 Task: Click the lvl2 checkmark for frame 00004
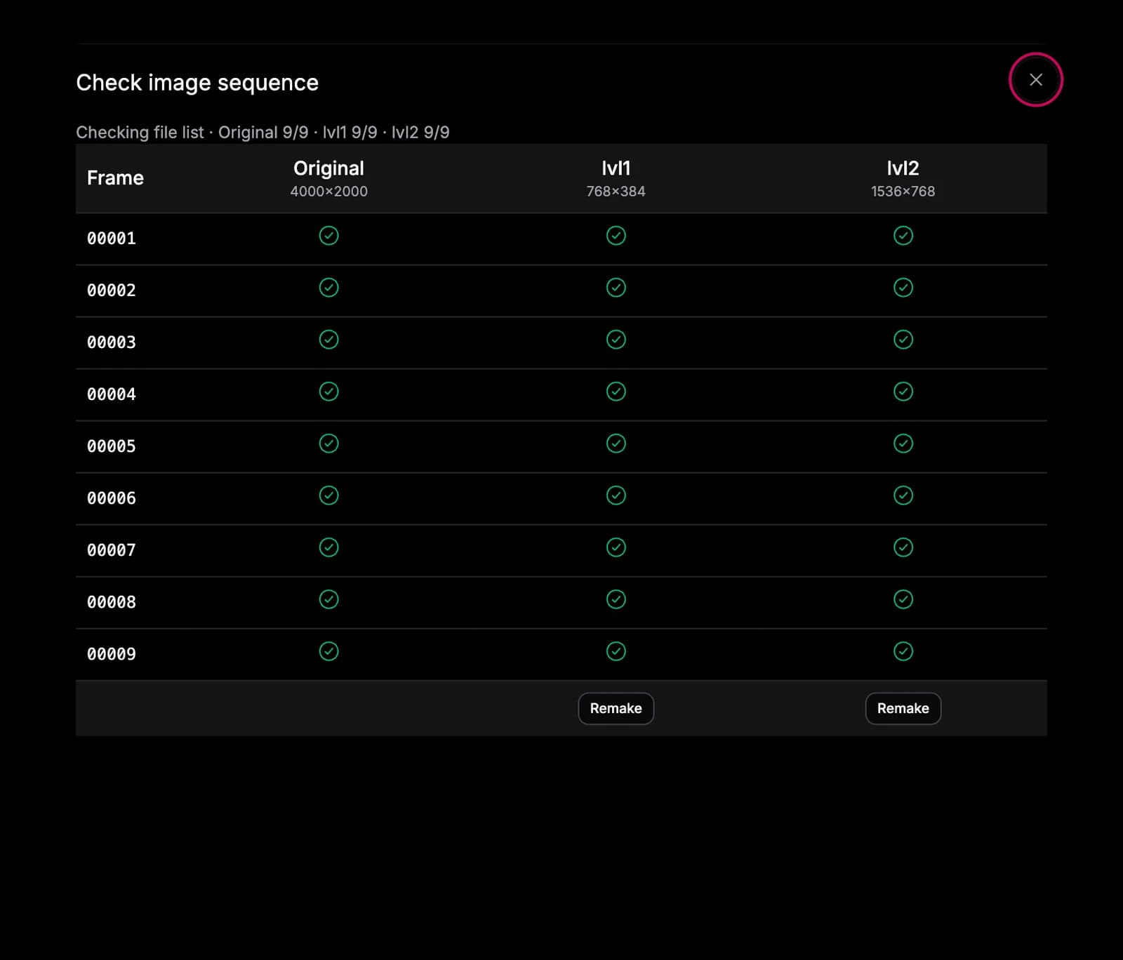pyautogui.click(x=903, y=392)
